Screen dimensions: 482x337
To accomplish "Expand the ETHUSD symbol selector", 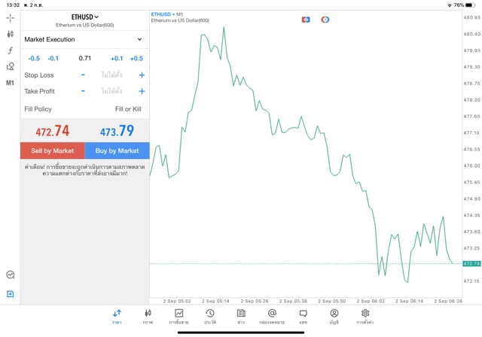I will pos(84,17).
